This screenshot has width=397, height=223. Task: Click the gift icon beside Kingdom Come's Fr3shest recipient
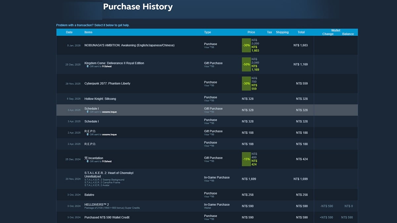coord(88,66)
